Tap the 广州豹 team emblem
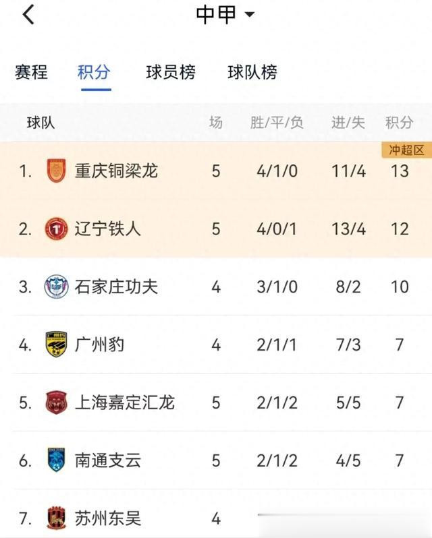This screenshot has height=538, width=432. [56, 344]
